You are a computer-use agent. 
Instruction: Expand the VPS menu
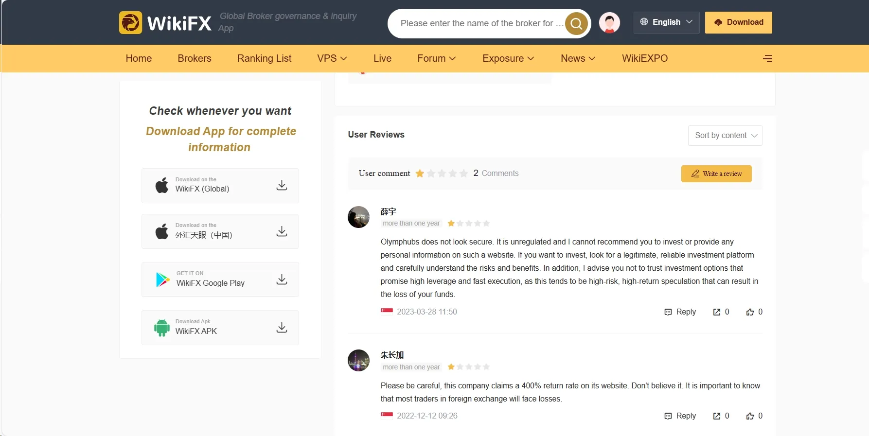[x=332, y=58]
